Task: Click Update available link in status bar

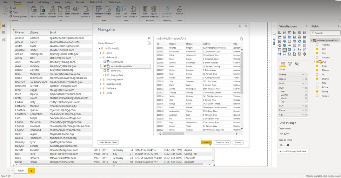Action: pos(323,176)
